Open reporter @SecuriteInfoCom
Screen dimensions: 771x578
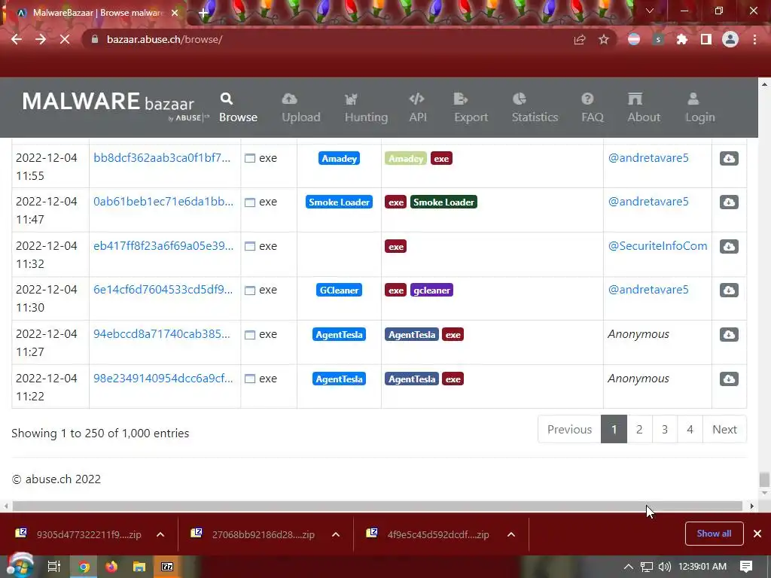[657, 246]
